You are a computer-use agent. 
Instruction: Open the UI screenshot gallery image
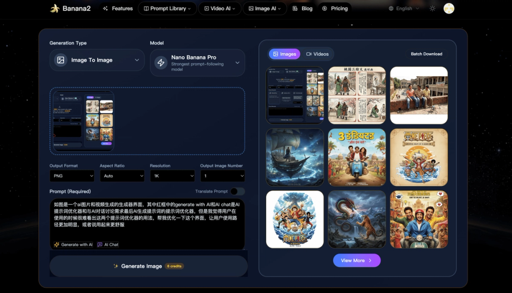tap(295, 95)
